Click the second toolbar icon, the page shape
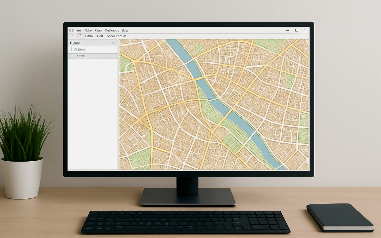Viewport: 381px width, 238px height. pyautogui.click(x=79, y=36)
